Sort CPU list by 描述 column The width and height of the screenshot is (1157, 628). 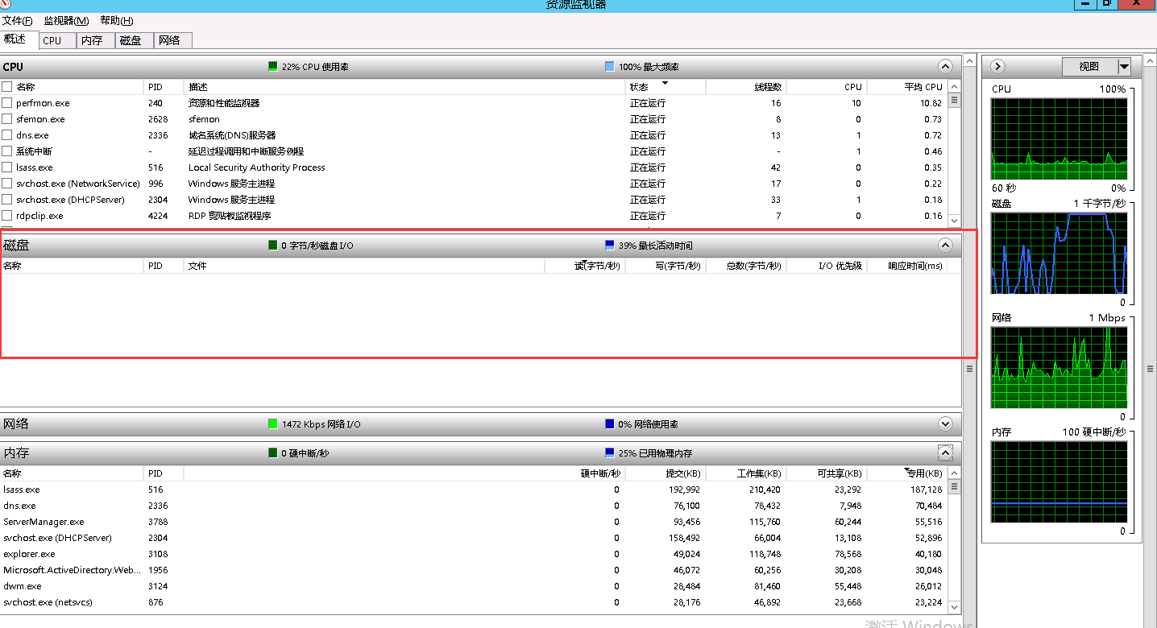[x=405, y=86]
